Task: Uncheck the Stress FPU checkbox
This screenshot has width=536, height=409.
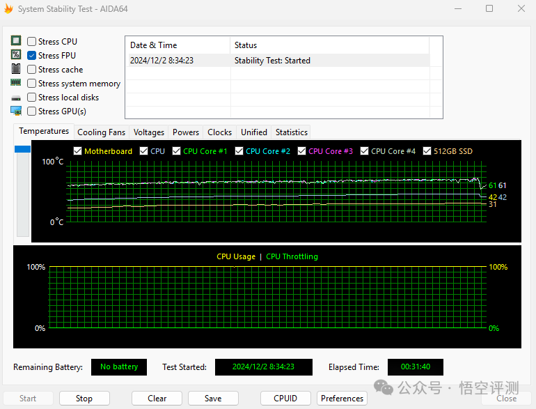Action: click(x=31, y=56)
